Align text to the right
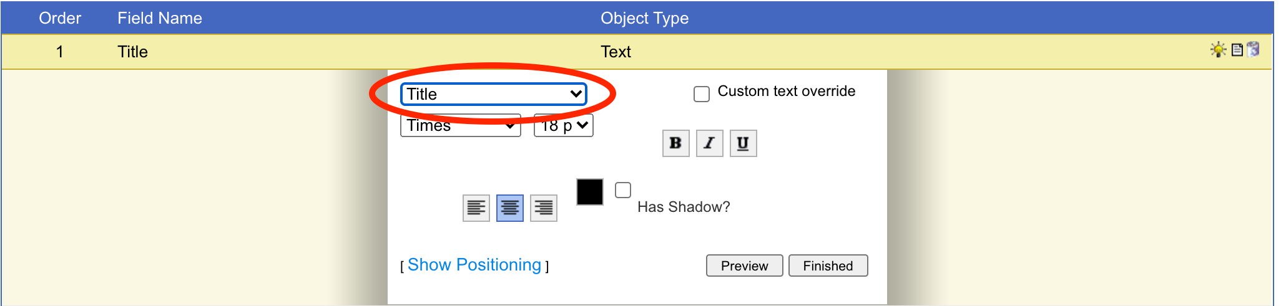This screenshot has height=306, width=1281. tap(544, 208)
